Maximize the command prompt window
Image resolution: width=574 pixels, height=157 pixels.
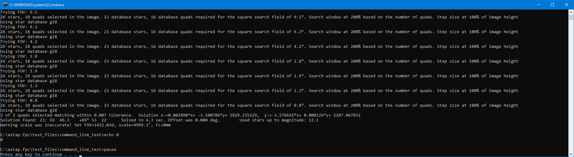(552, 5)
